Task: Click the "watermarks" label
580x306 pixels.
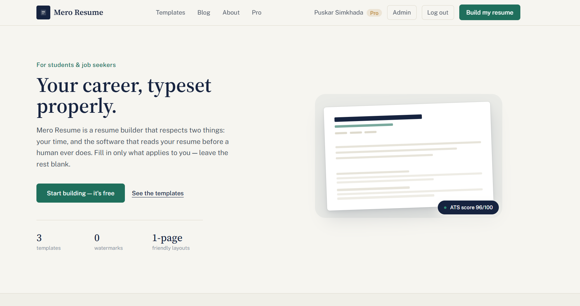Action: tap(109, 248)
